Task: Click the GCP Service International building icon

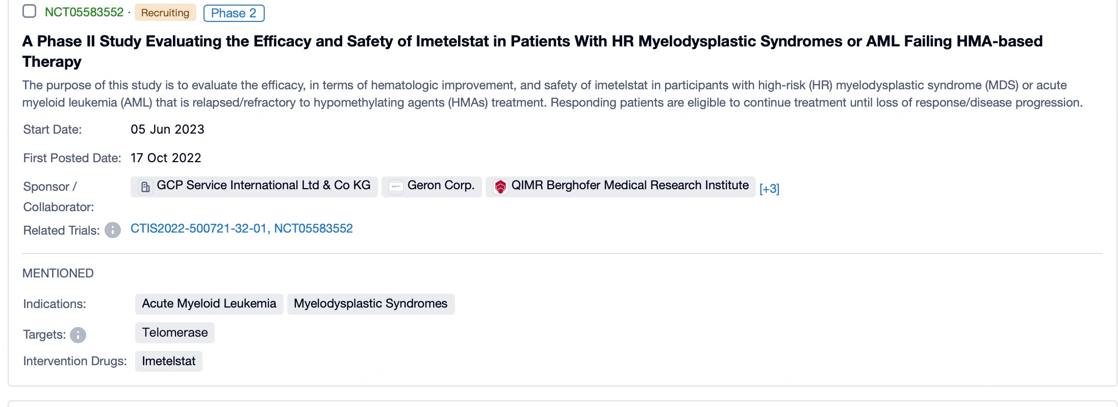Action: (x=145, y=187)
